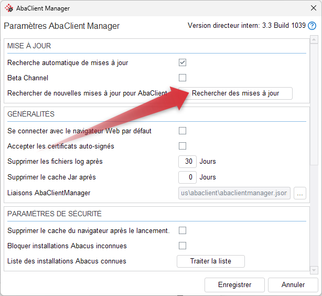The width and height of the screenshot is (322, 296).
Task: Click the AbaClient Manager title bar logo
Action: 9,8
